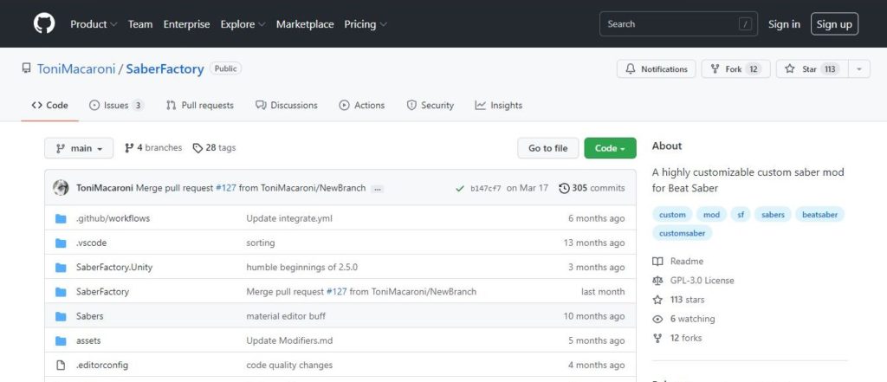Click ToniMacaroni's avatar in commit row
This screenshot has height=382, width=887.
(x=61, y=188)
